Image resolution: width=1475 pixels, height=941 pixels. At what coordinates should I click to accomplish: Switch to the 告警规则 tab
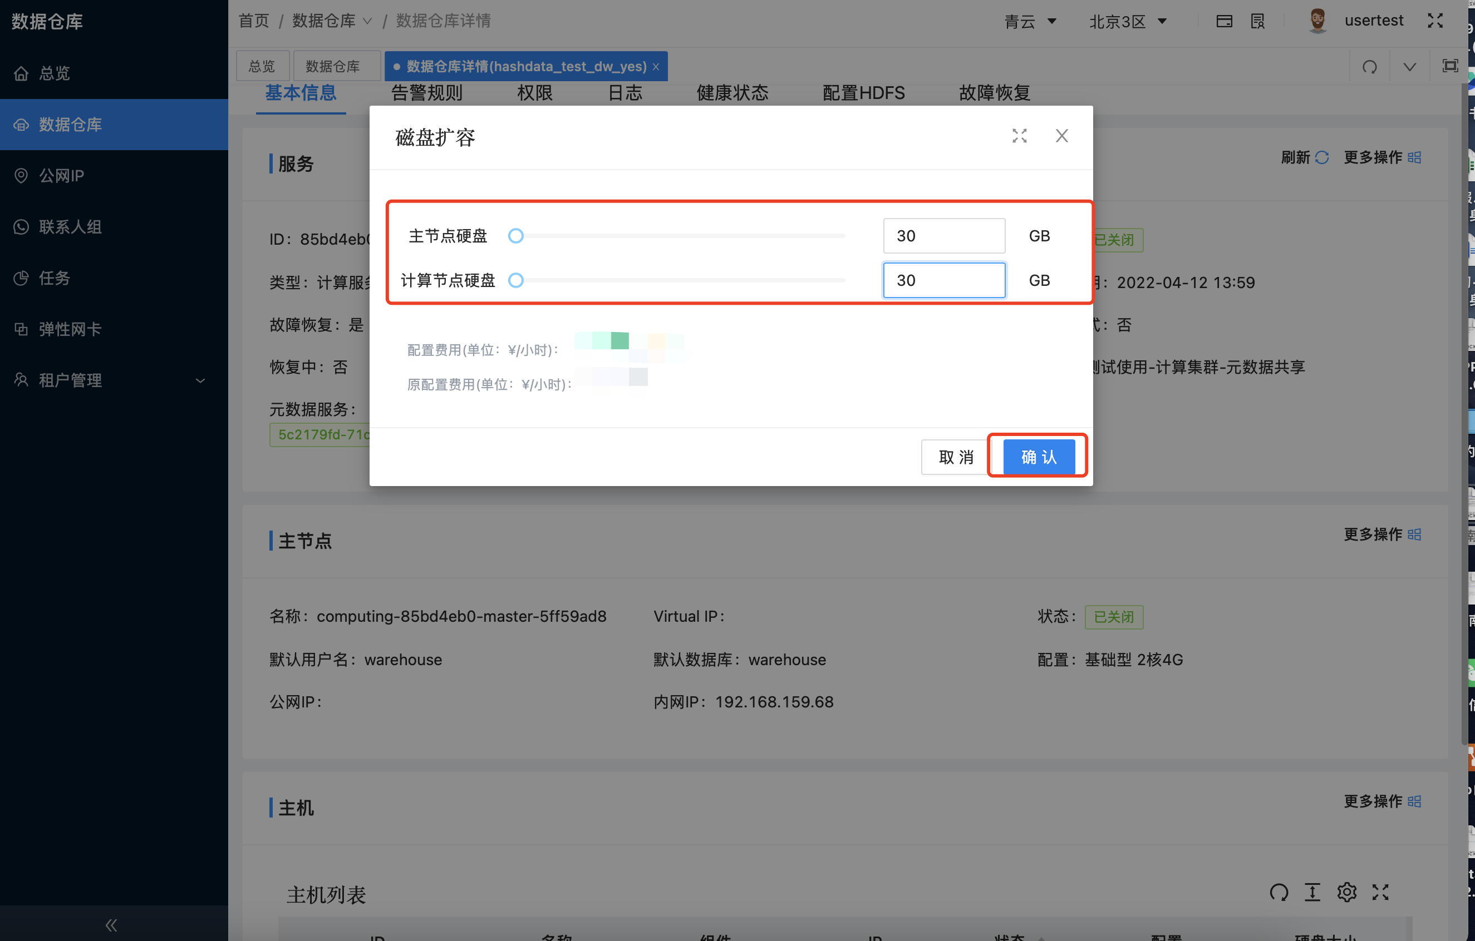point(426,93)
